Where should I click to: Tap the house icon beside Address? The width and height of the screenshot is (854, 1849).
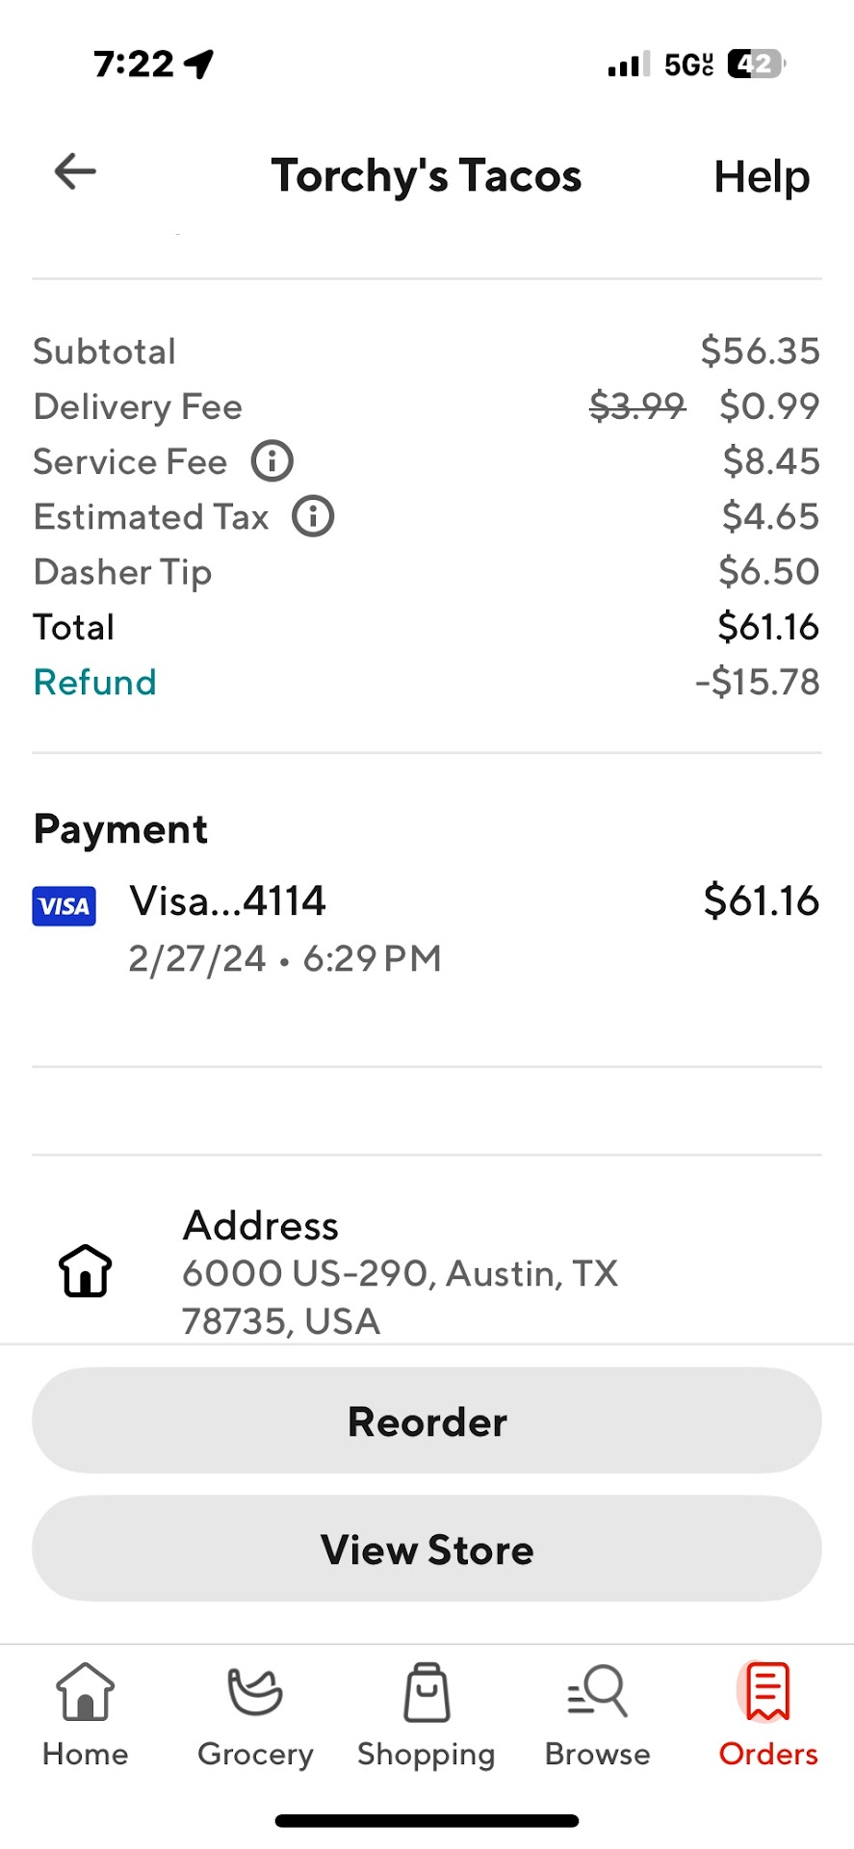pos(86,1270)
